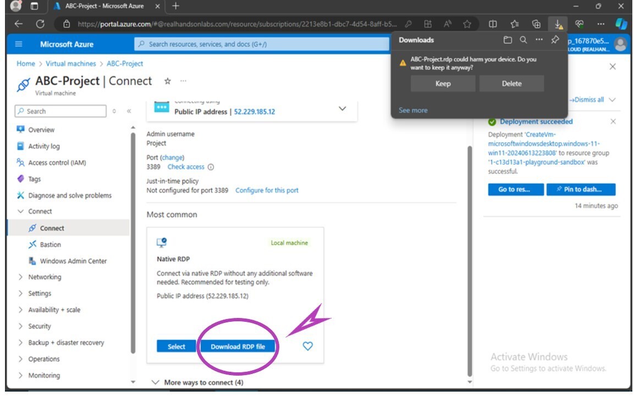Dismiss the Deployment succeeded notification

pos(613,121)
